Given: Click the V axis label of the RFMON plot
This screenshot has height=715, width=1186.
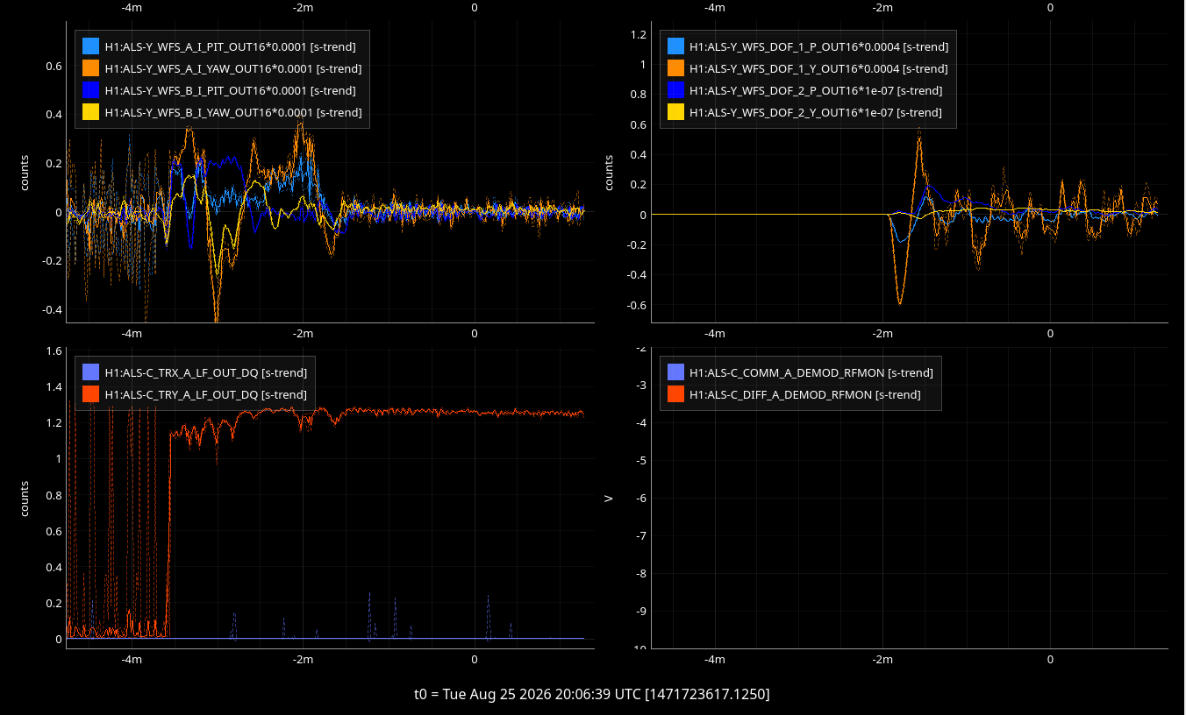Looking at the screenshot, I should click(x=609, y=498).
